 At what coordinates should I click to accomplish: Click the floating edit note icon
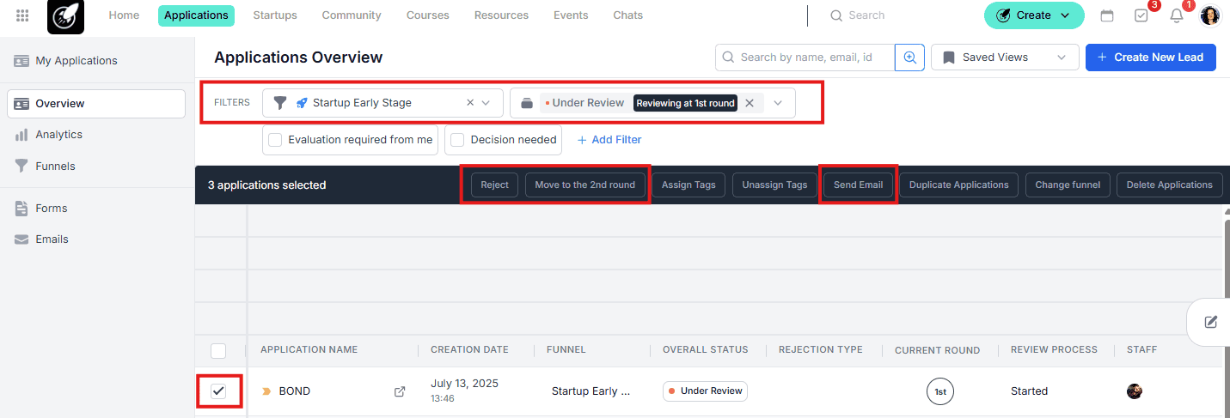[x=1211, y=322]
